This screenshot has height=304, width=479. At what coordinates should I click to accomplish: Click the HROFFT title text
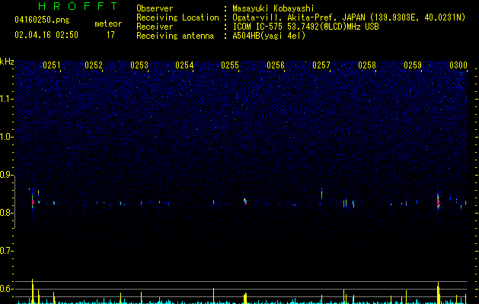(78, 6)
